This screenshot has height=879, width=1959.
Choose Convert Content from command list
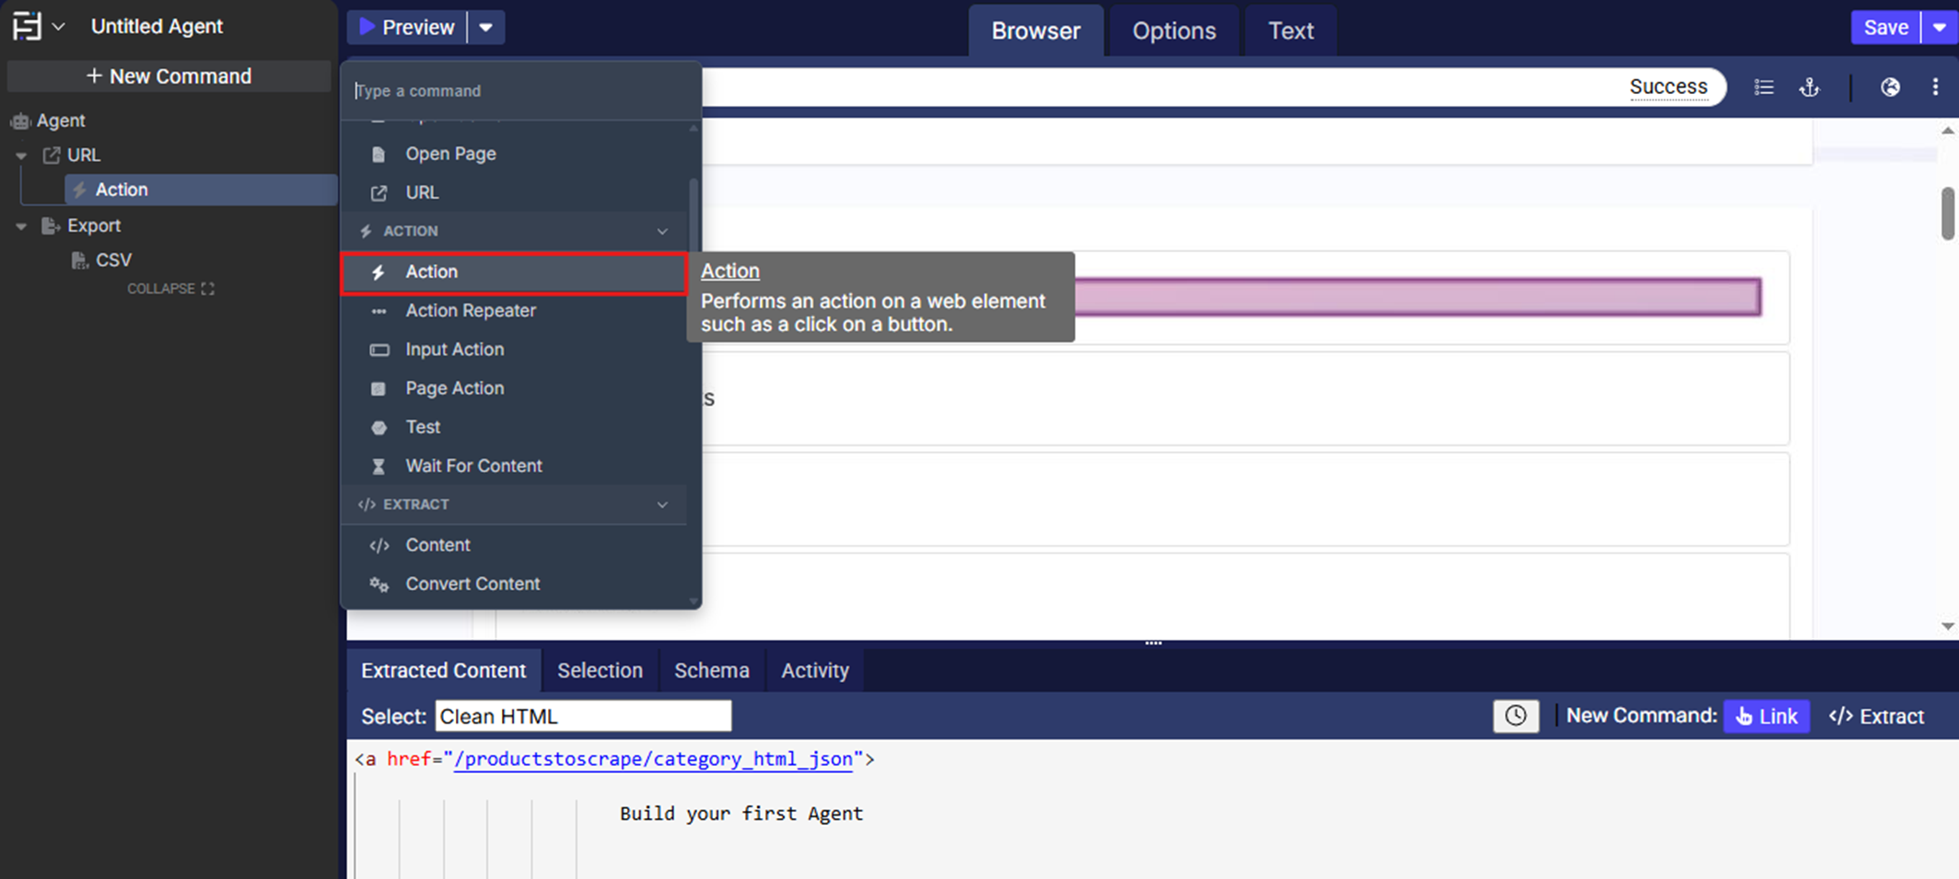coord(472,584)
